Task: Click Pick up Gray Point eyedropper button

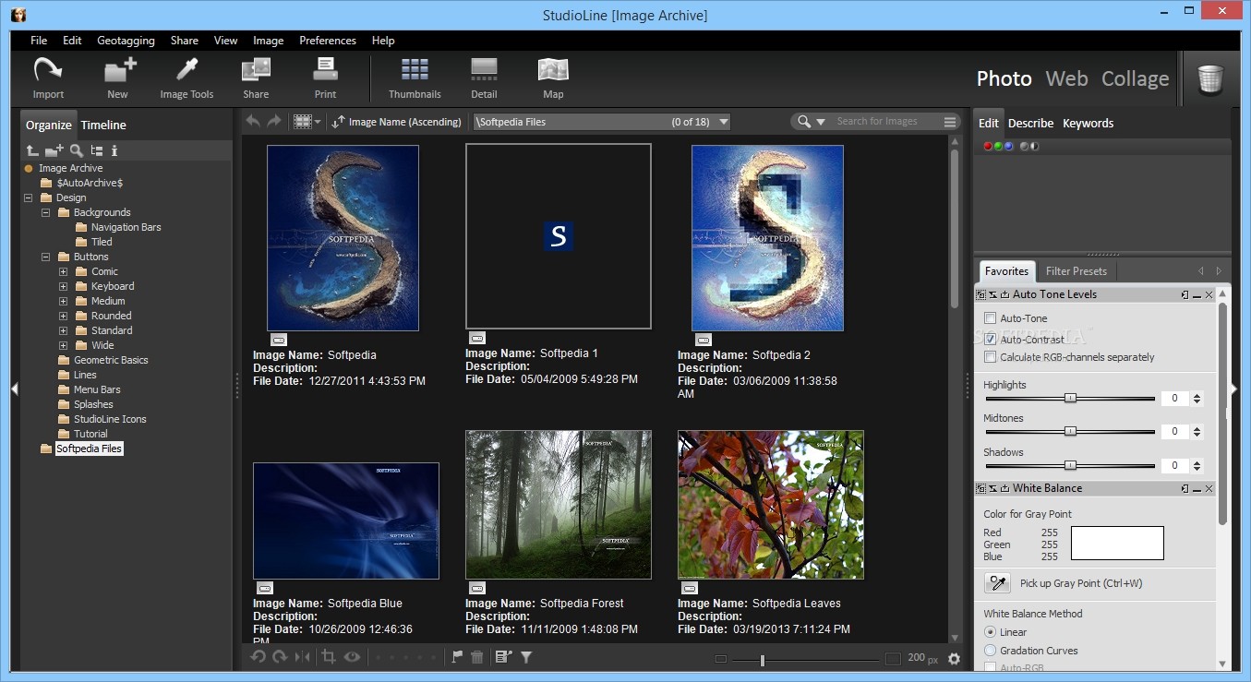Action: point(997,583)
